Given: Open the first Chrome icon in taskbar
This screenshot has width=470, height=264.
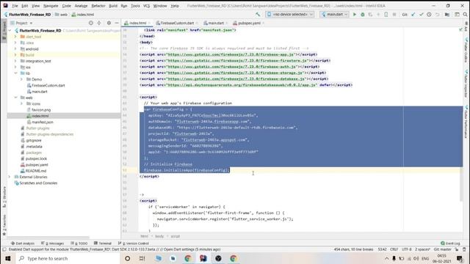Looking at the screenshot, I should [x=188, y=258].
